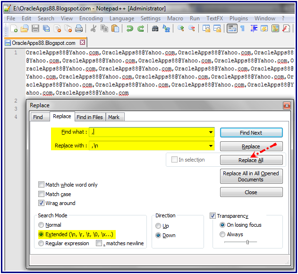Choose transparency On losing focus
The image size is (298, 274).
pyautogui.click(x=222, y=225)
